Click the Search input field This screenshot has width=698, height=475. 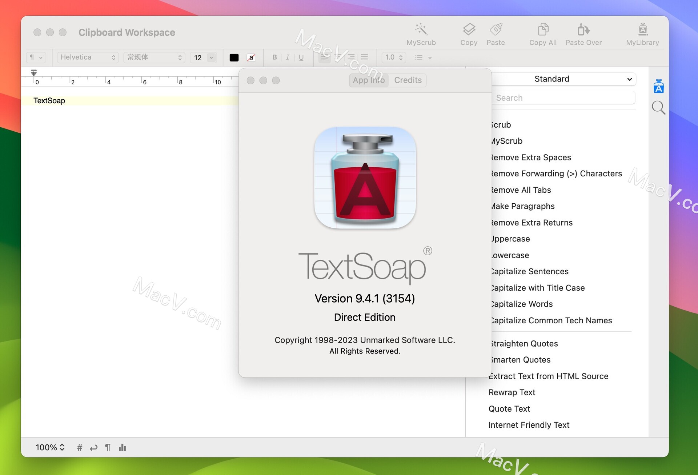point(563,97)
